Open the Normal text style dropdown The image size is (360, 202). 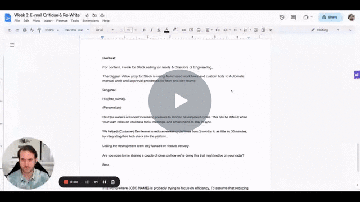[x=76, y=30]
